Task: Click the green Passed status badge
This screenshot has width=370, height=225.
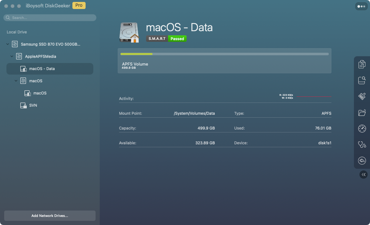Action: tap(177, 39)
